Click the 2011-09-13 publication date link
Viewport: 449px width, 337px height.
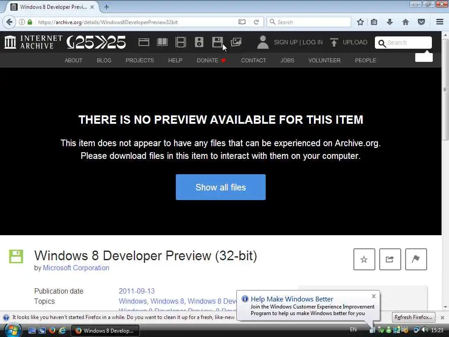[x=137, y=291]
